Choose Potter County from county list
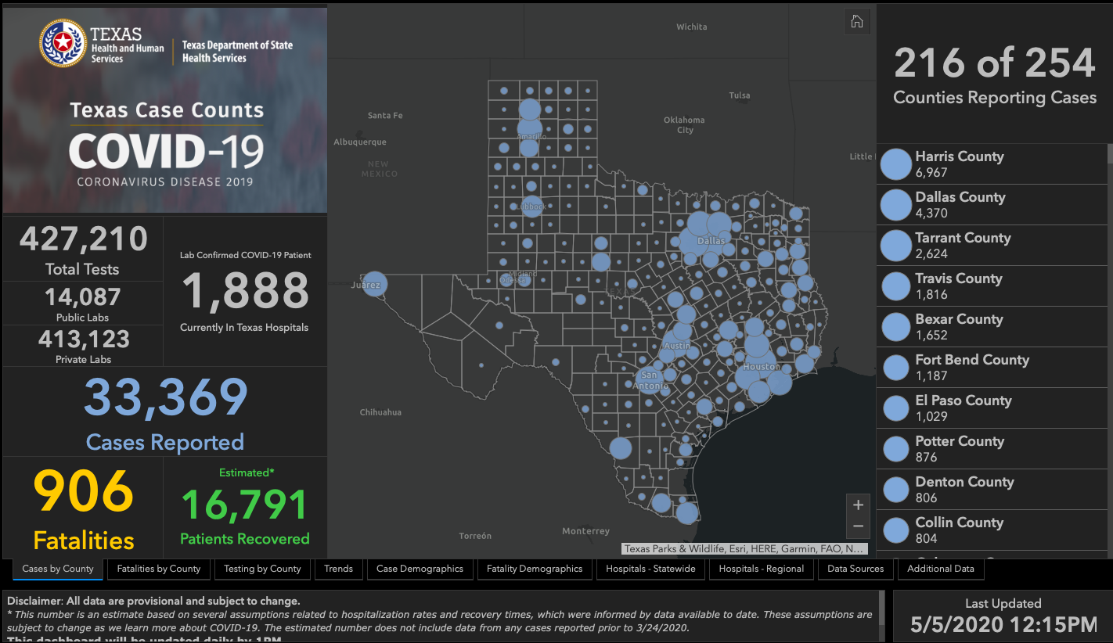Viewport: 1113px width, 643px height. click(x=960, y=449)
